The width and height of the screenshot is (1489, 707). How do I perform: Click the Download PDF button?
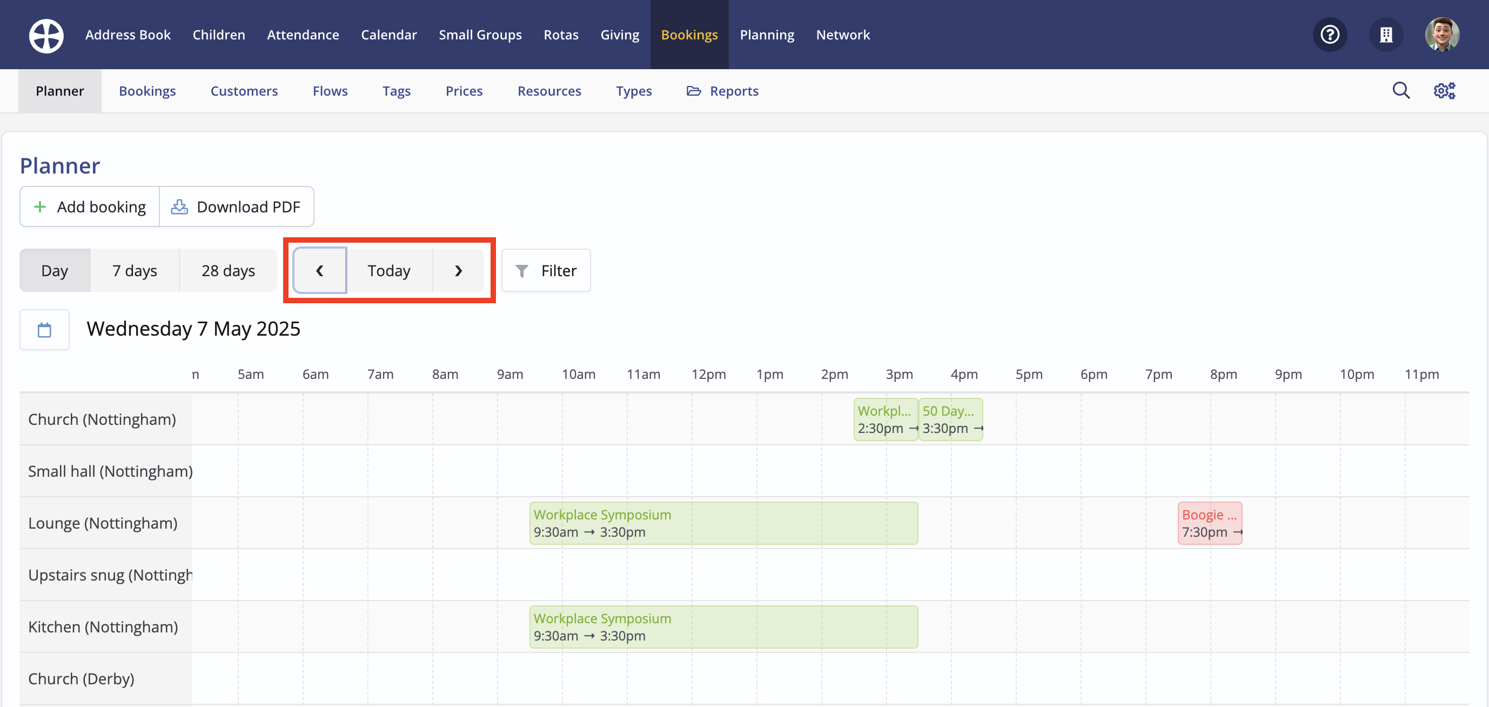tap(237, 207)
